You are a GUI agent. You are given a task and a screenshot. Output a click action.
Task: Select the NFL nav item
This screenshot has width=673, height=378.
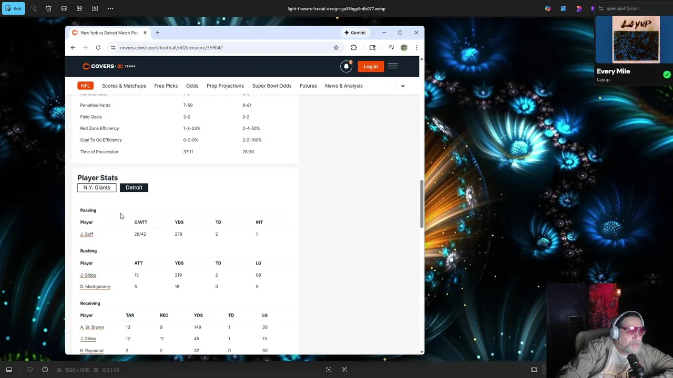[x=85, y=86]
